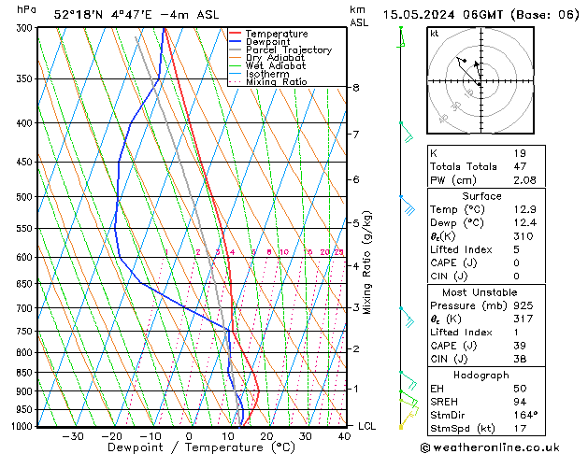
Task: Click the cyan wind barb at 400 hPa
Action: pos(407,132)
